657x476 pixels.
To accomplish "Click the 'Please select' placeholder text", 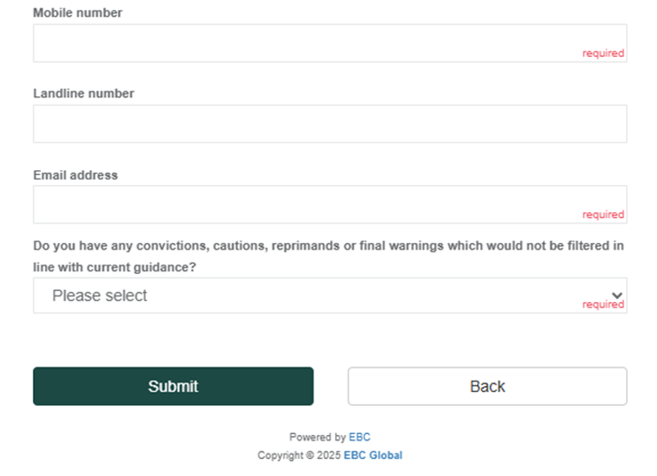I will pyautogui.click(x=99, y=296).
